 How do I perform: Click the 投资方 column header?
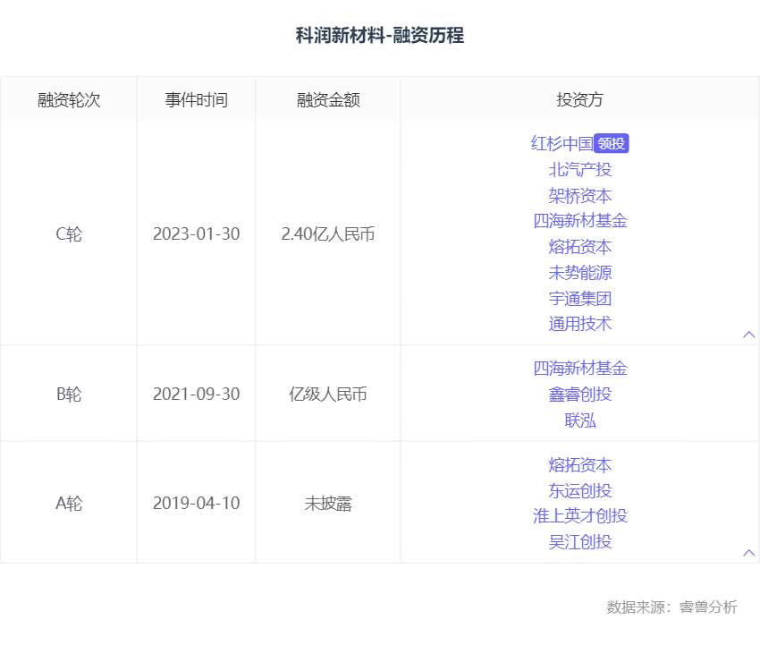pos(580,100)
